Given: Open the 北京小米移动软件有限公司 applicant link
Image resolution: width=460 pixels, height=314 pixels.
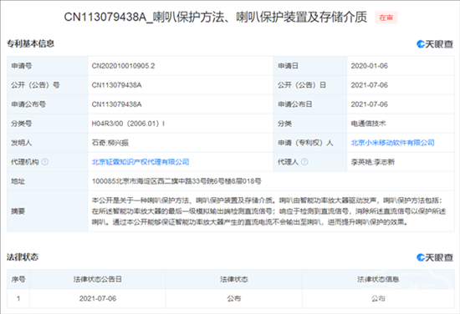Looking at the screenshot, I should pos(392,143).
